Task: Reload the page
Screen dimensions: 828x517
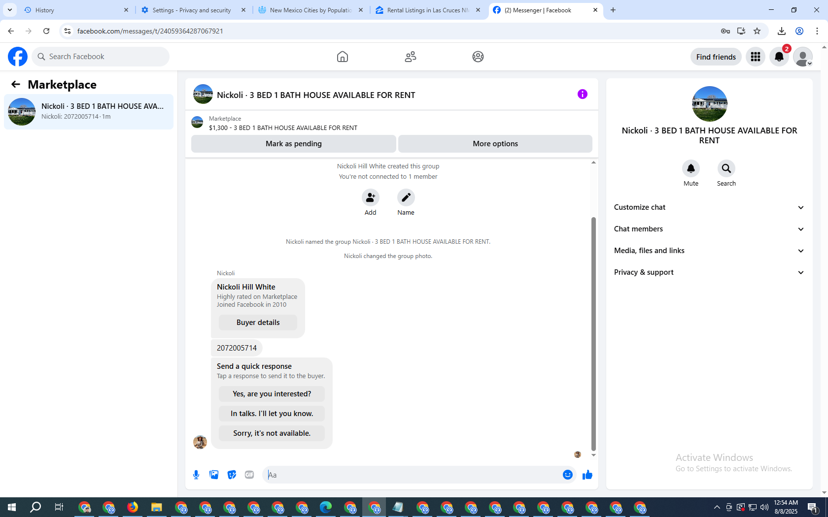Action: pos(46,31)
